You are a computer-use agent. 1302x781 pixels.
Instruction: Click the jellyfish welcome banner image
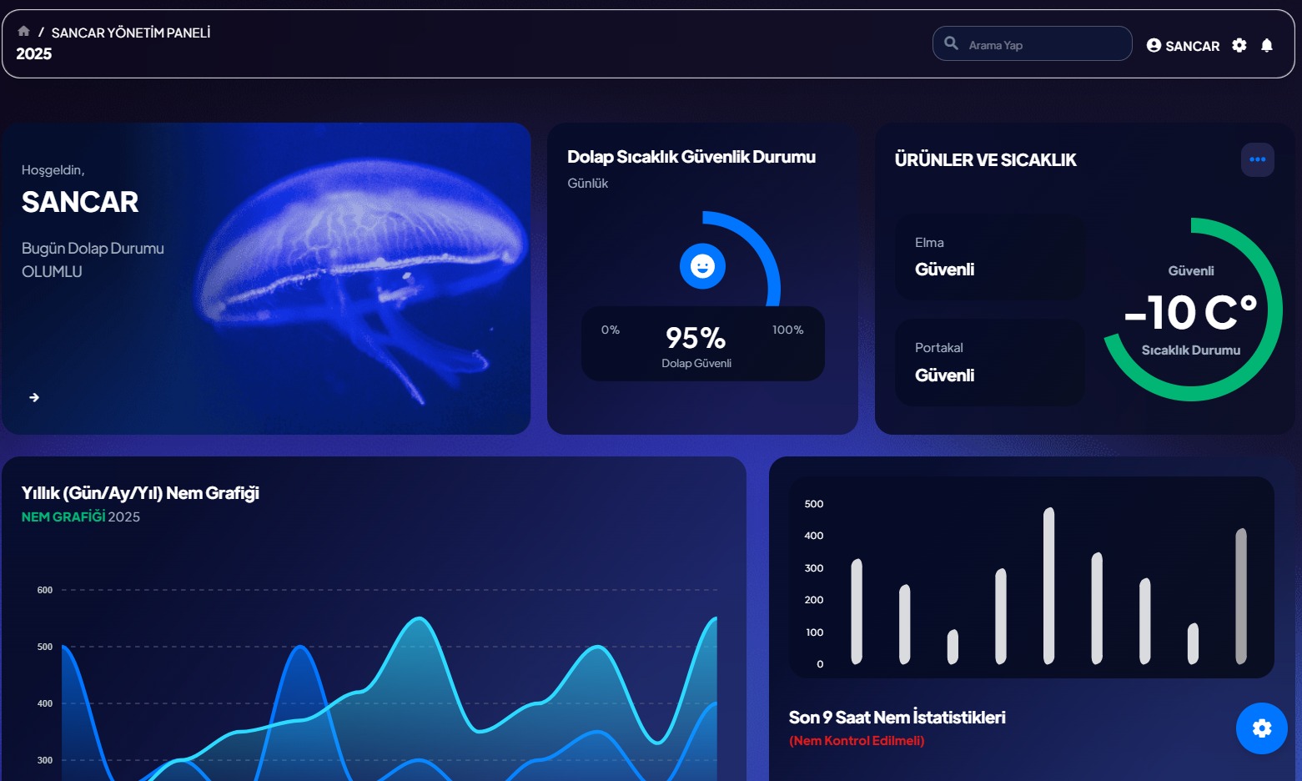tap(359, 275)
